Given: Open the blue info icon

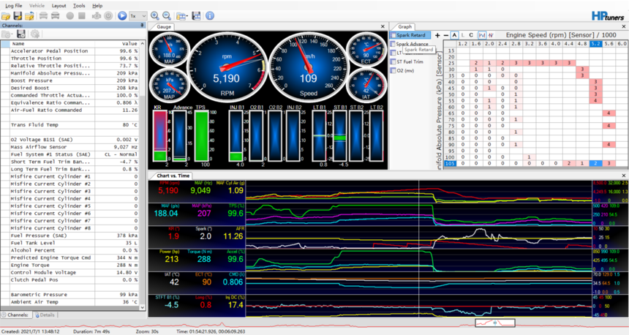Looking at the screenshot, I should point(210,16).
